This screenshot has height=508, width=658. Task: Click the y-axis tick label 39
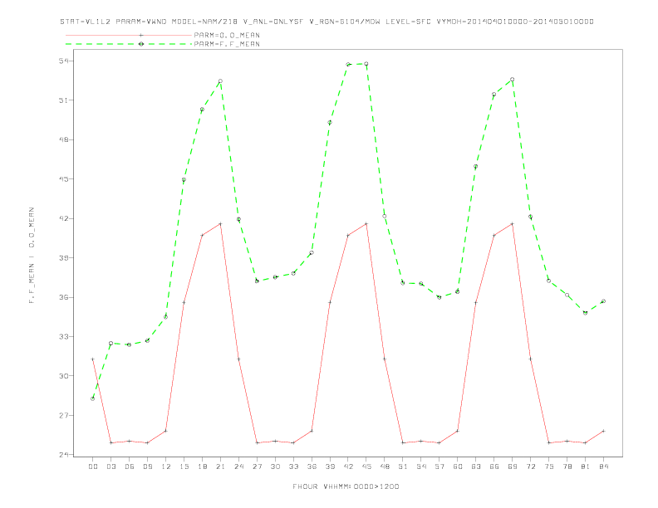[63, 258]
